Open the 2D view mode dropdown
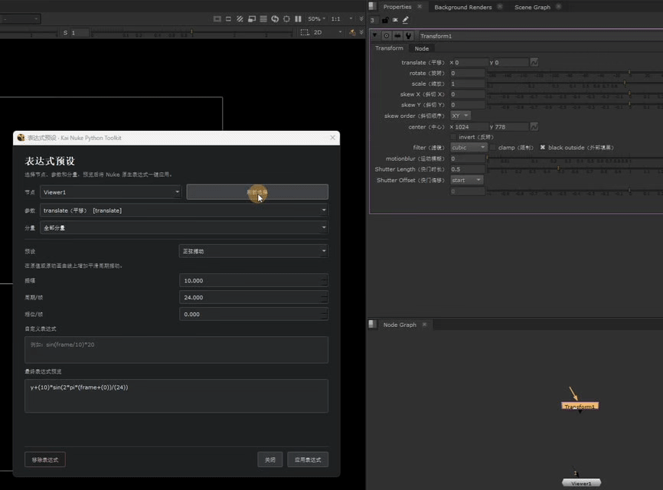This screenshot has height=490, width=663. pyautogui.click(x=328, y=32)
